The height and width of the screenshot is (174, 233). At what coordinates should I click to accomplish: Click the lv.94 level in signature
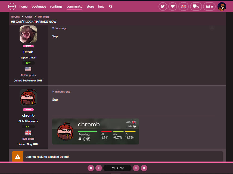[130, 126]
